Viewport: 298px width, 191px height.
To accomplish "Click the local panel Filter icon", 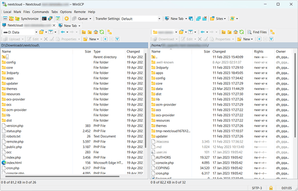I will (50, 32).
